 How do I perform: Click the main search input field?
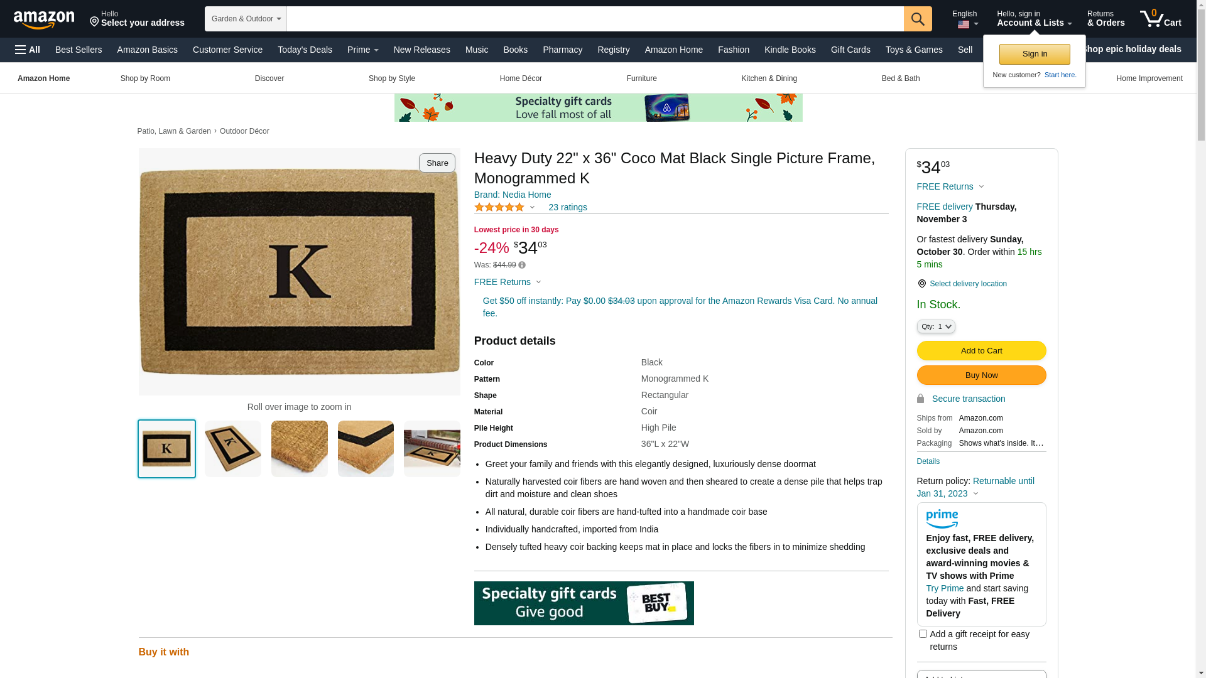595,19
